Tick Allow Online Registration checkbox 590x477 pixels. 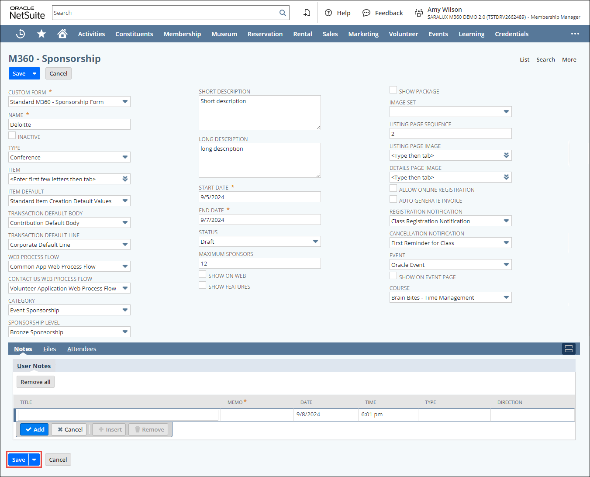393,188
